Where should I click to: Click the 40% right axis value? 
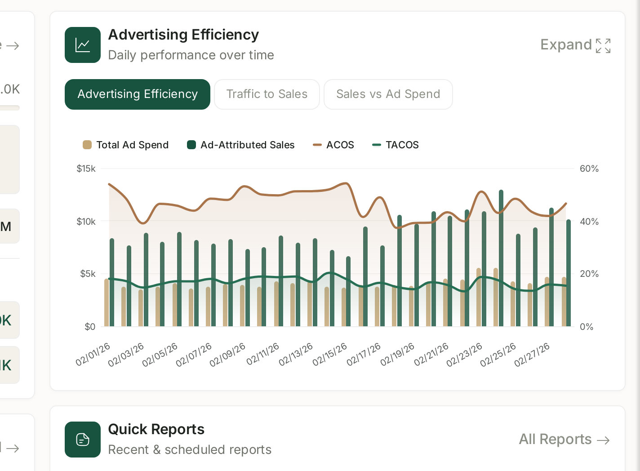click(589, 222)
